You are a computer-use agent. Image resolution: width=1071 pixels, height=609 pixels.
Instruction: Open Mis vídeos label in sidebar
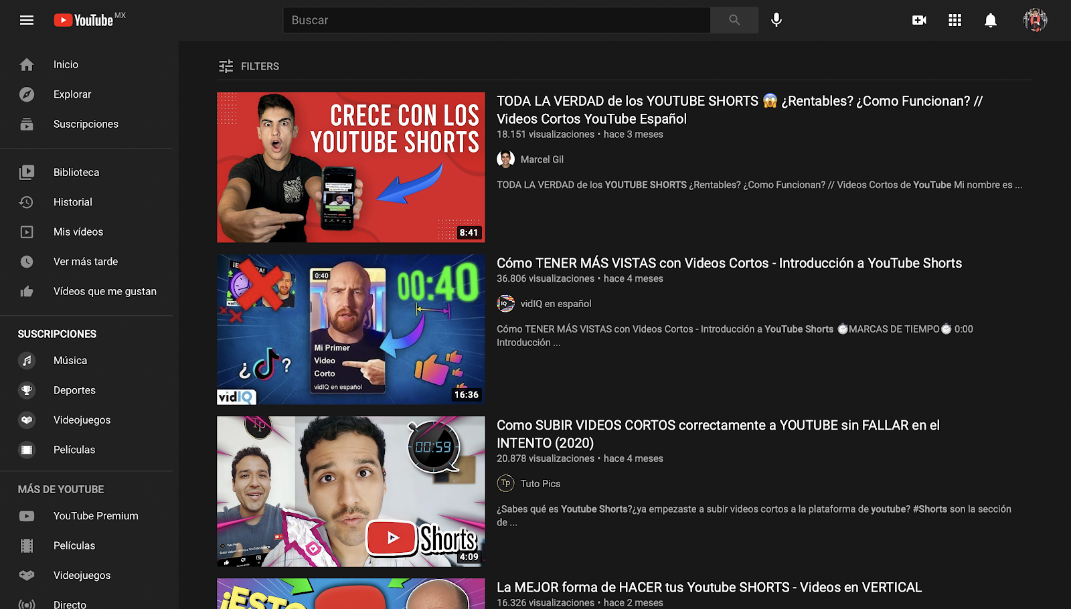tap(78, 232)
